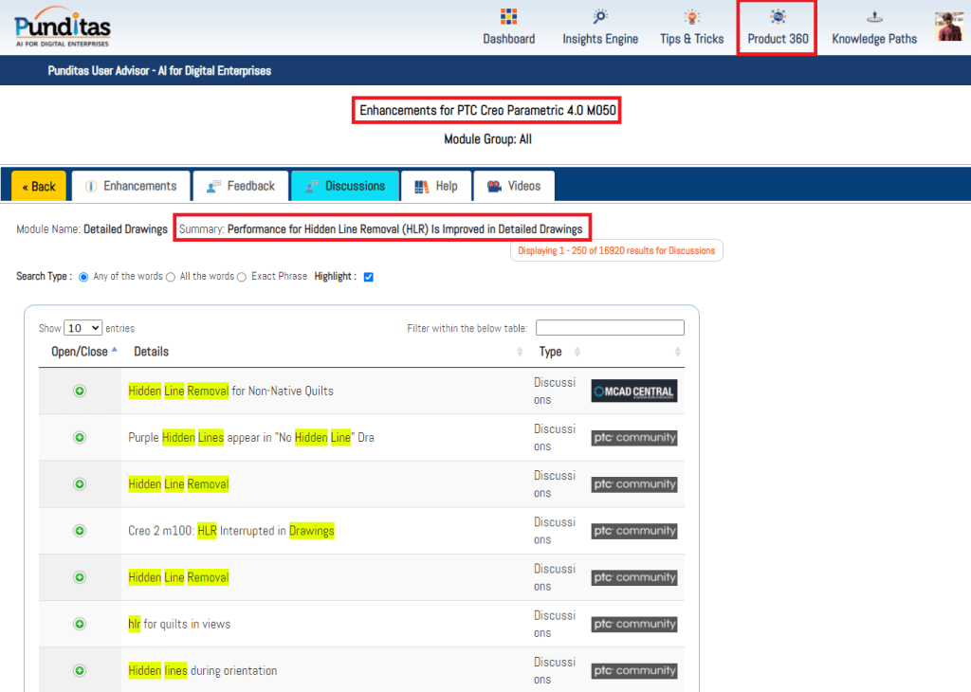Click the Back button

pyautogui.click(x=39, y=186)
